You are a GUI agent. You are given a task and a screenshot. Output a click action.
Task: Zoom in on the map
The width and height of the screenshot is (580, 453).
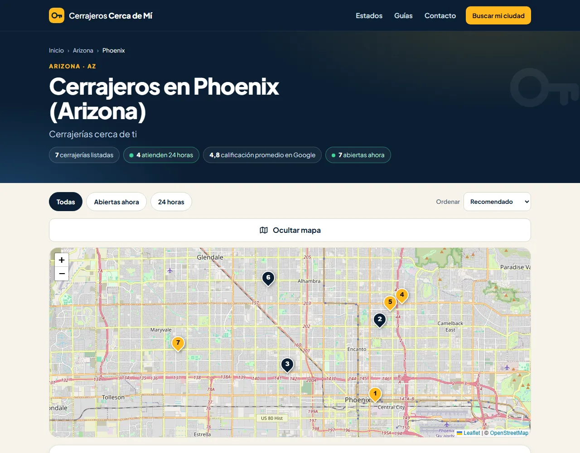(62, 260)
